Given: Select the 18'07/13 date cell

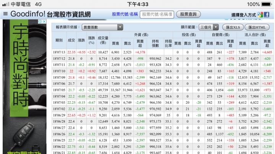Looking at the screenshot, I should point(59,52).
